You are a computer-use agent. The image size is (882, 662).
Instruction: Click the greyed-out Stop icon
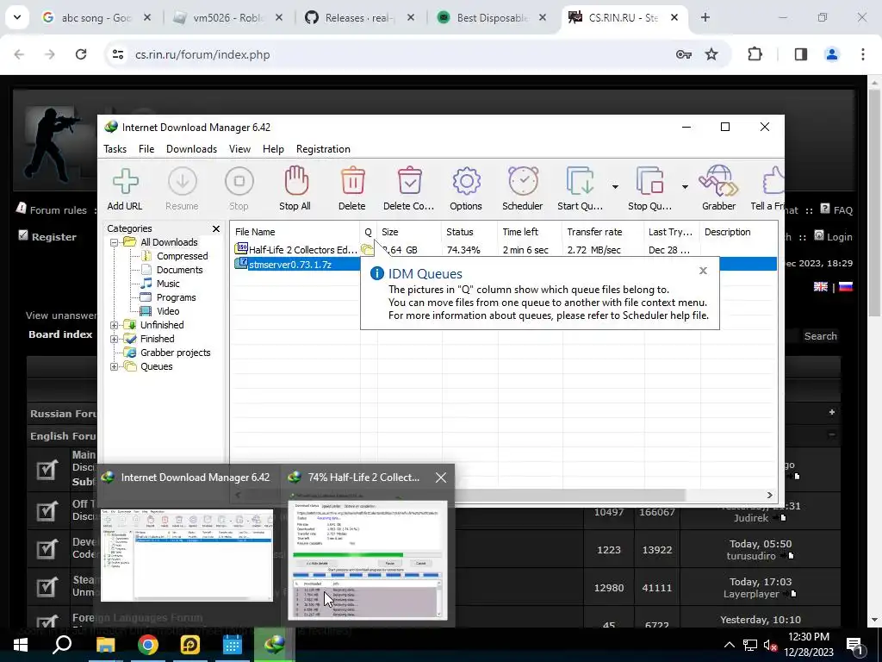[239, 181]
